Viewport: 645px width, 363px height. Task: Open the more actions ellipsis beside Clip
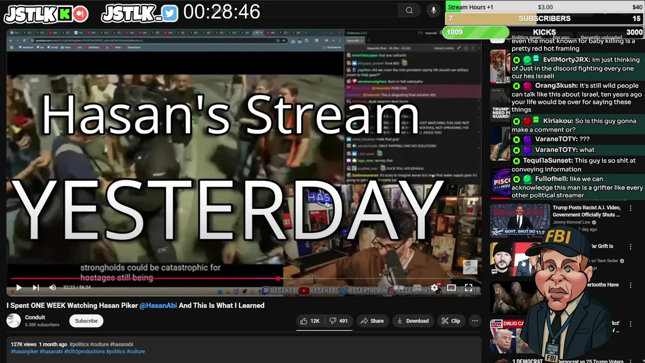pyautogui.click(x=475, y=321)
